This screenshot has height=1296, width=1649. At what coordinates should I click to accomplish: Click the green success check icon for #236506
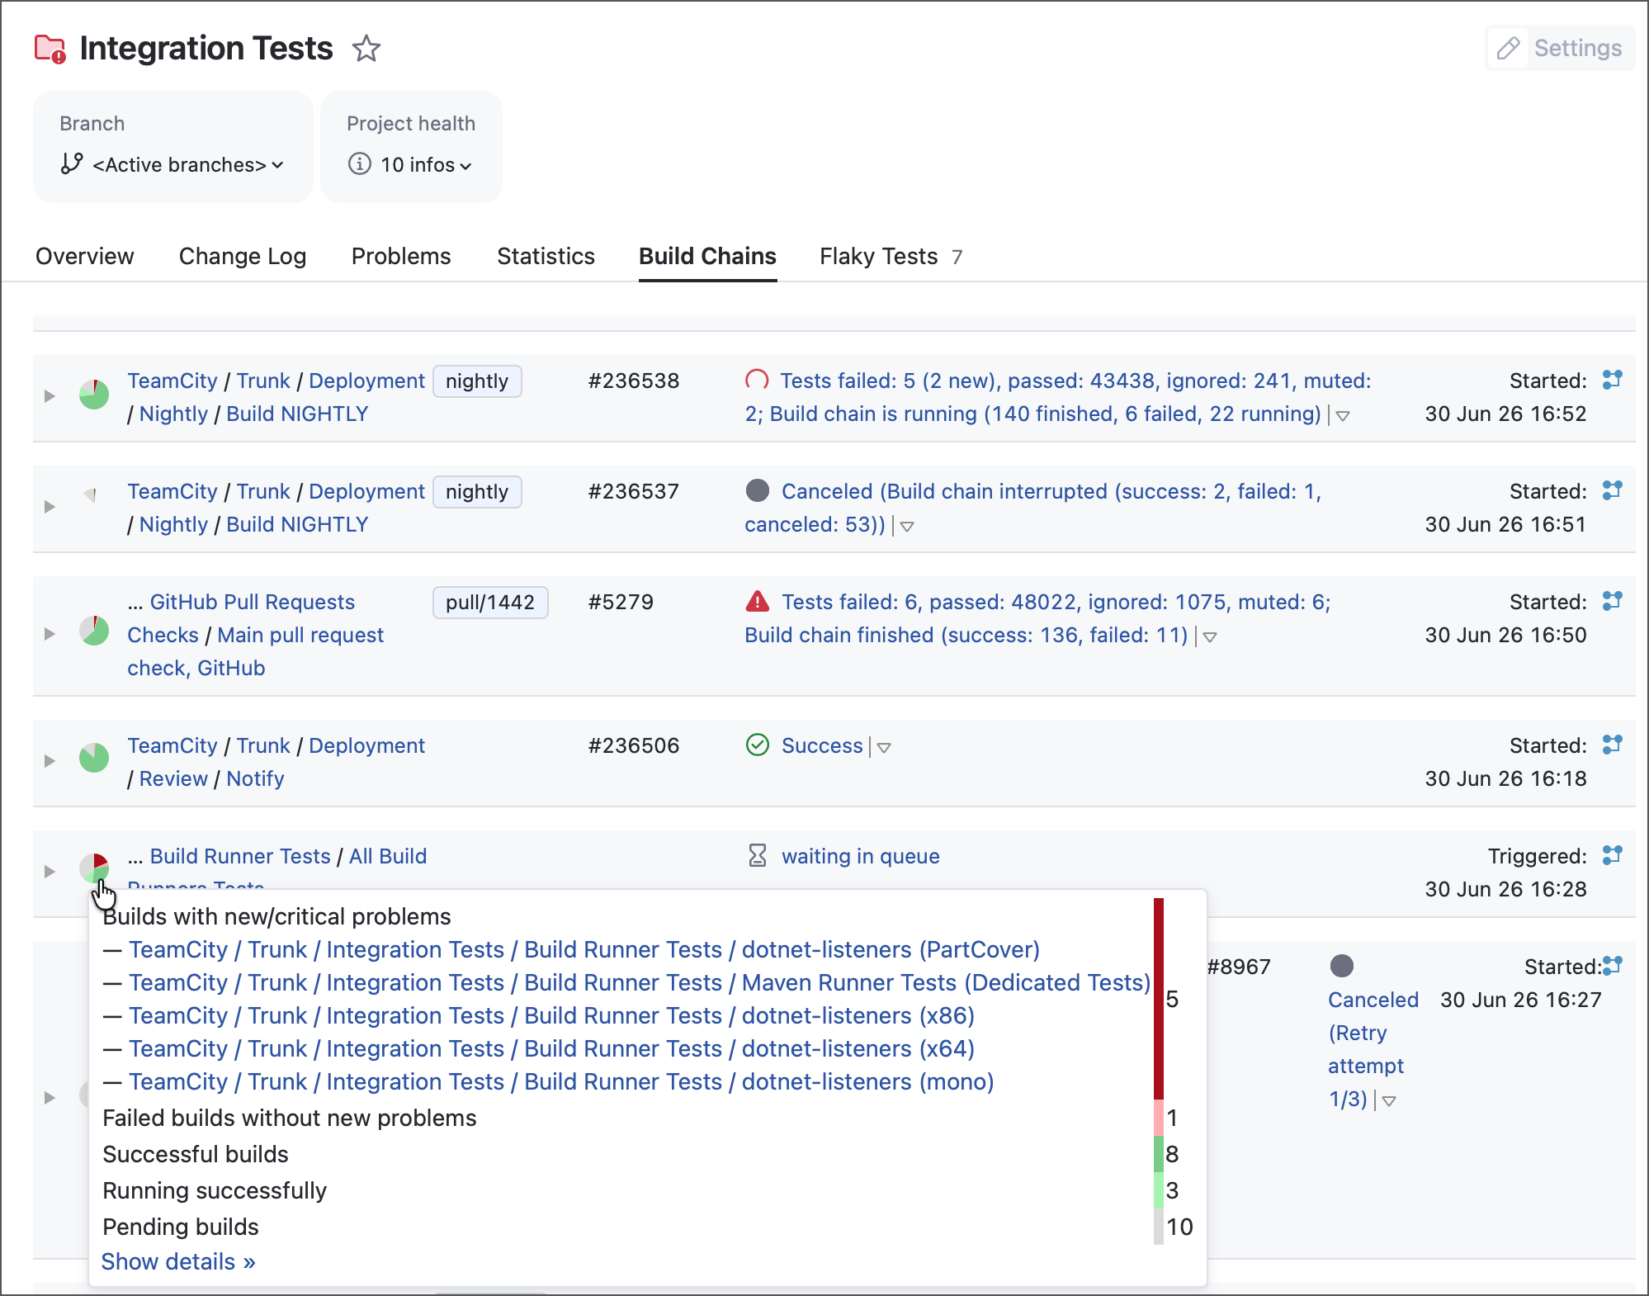pos(757,745)
